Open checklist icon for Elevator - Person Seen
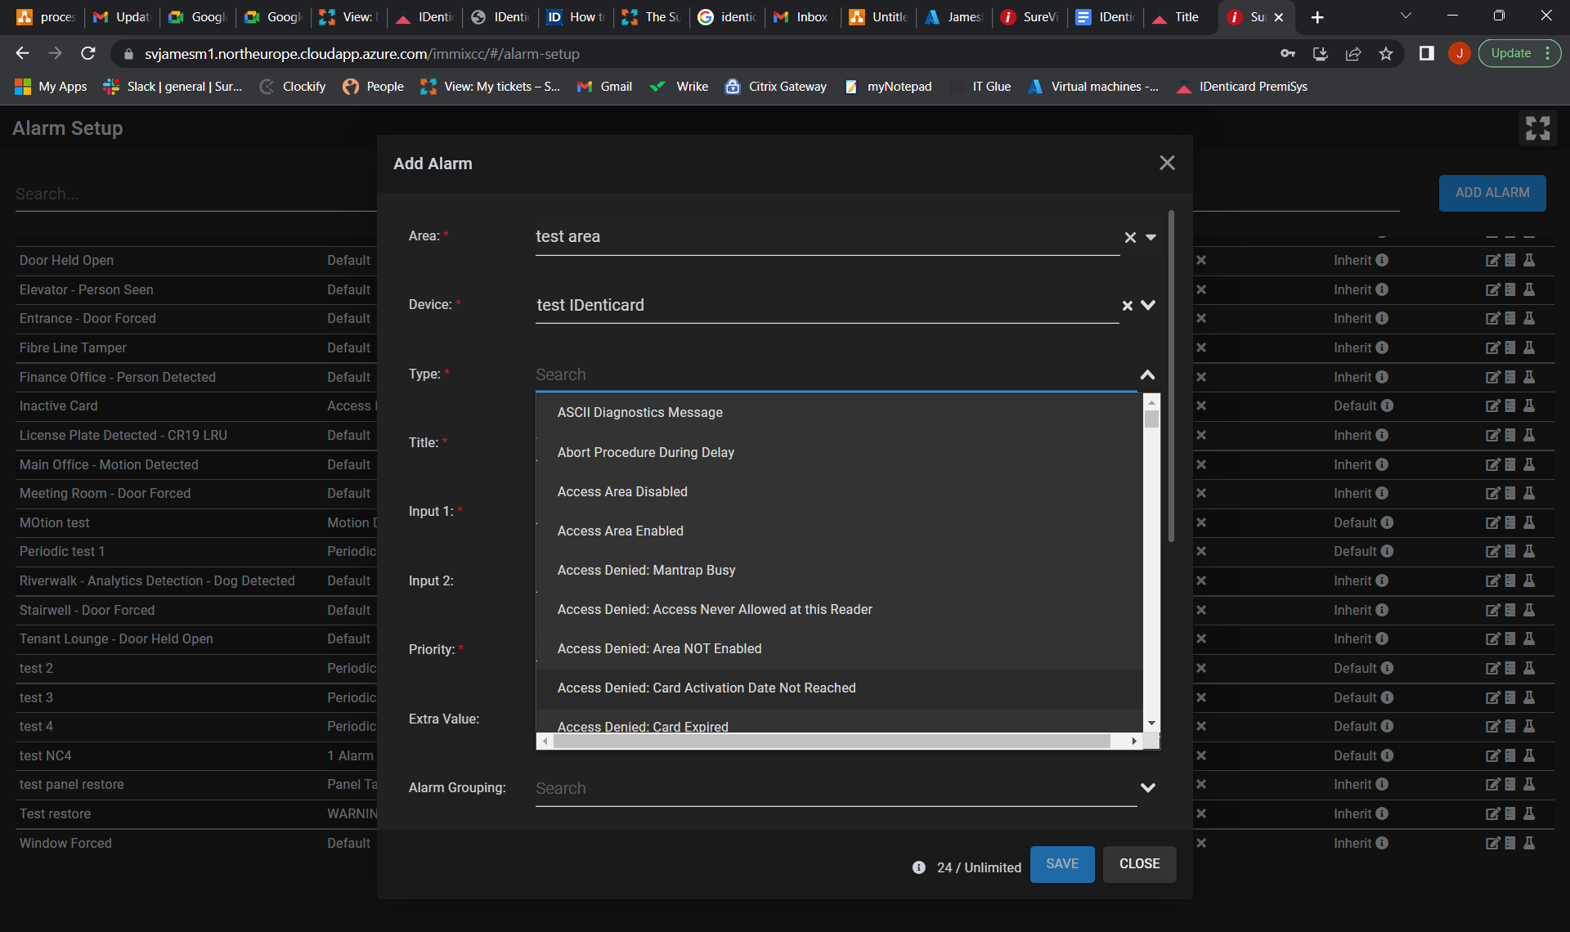Image resolution: width=1570 pixels, height=932 pixels. pyautogui.click(x=1510, y=289)
